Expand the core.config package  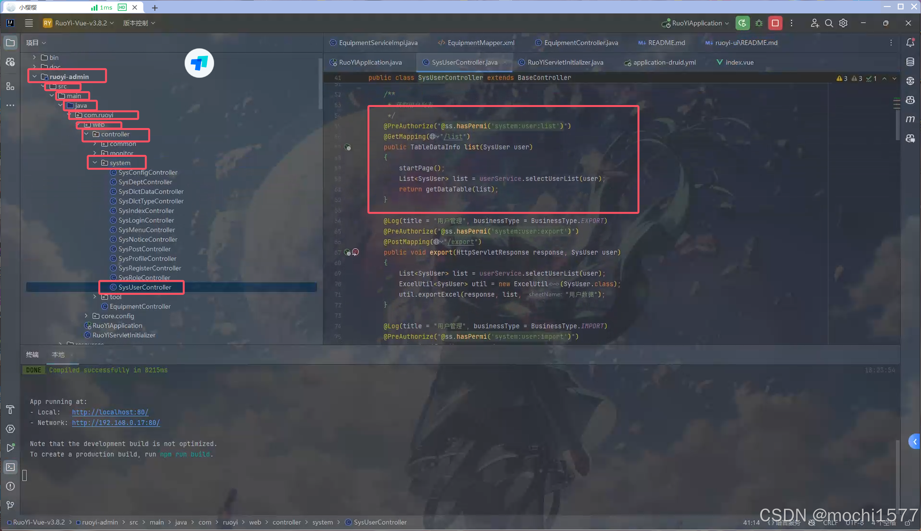(x=86, y=316)
